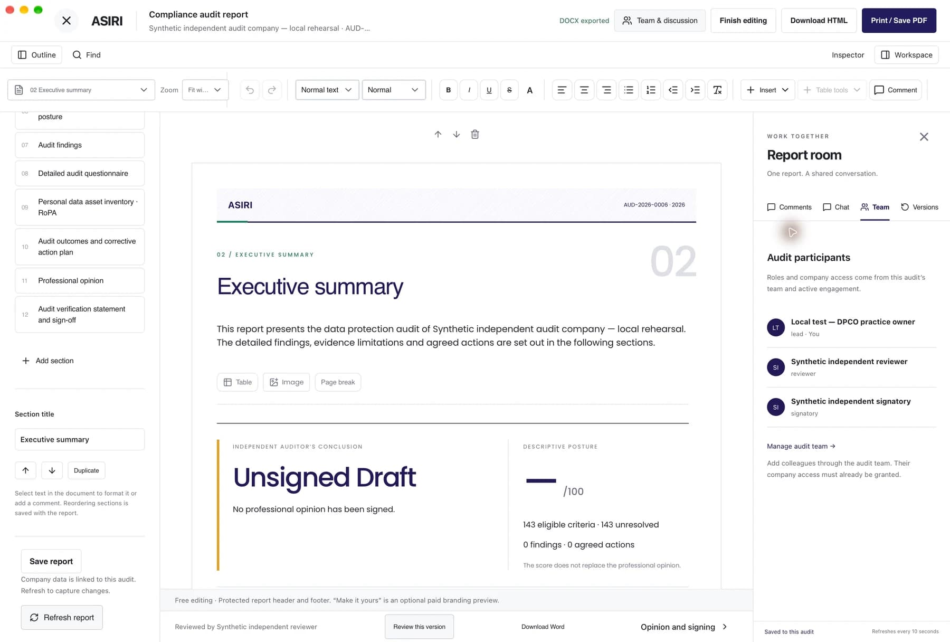Image resolution: width=950 pixels, height=642 pixels.
Task: Click the undo arrow icon
Action: (x=250, y=90)
